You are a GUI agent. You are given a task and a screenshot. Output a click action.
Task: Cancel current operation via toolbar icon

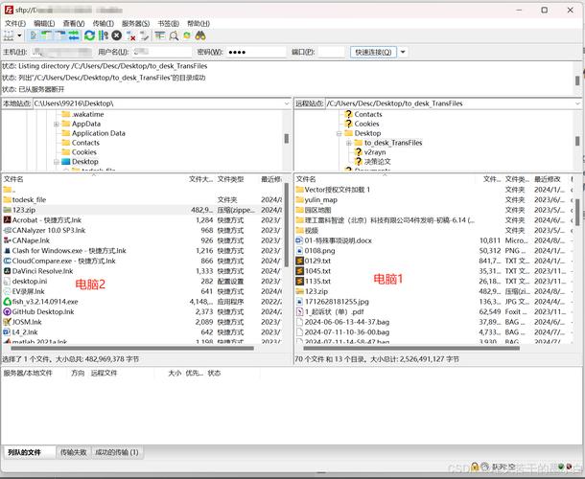[x=117, y=35]
